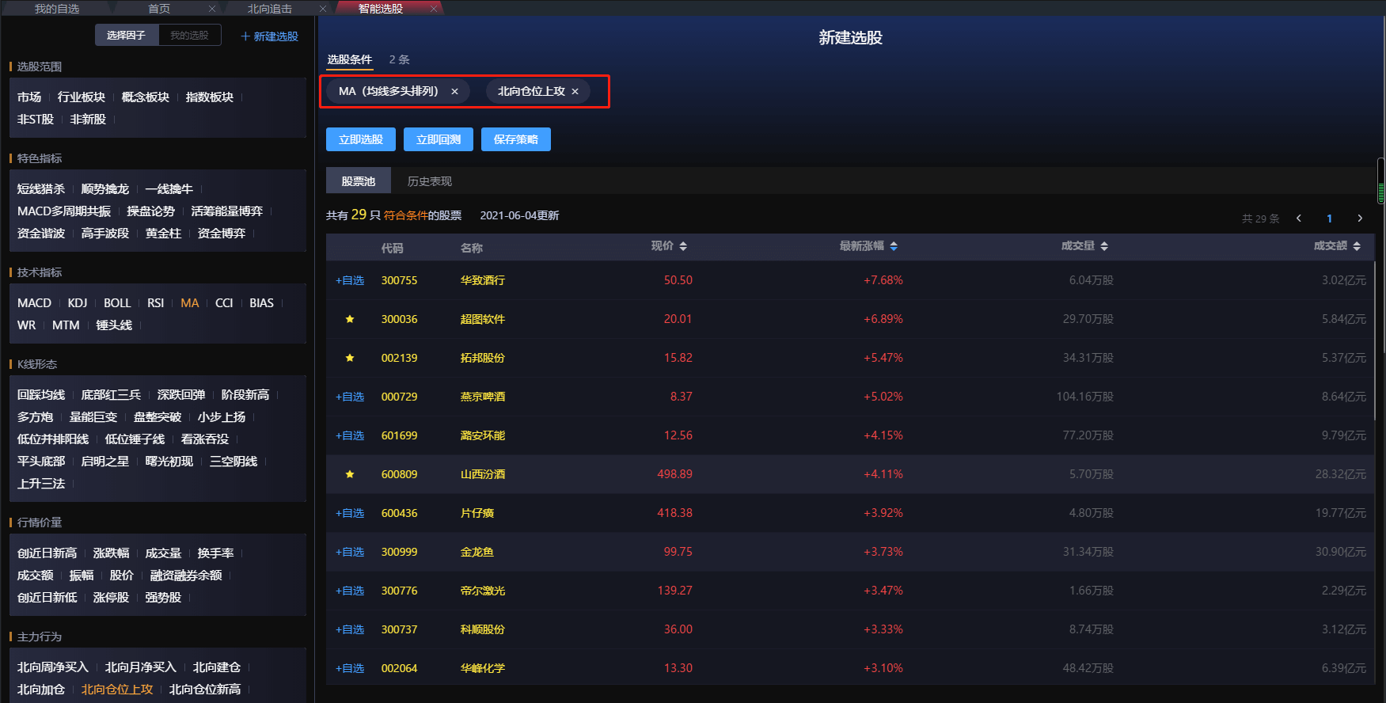This screenshot has width=1386, height=703.
Task: Select 换手率 factor
Action: [215, 553]
